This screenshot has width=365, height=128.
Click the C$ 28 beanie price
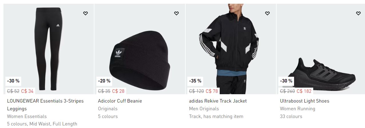pyautogui.click(x=118, y=91)
